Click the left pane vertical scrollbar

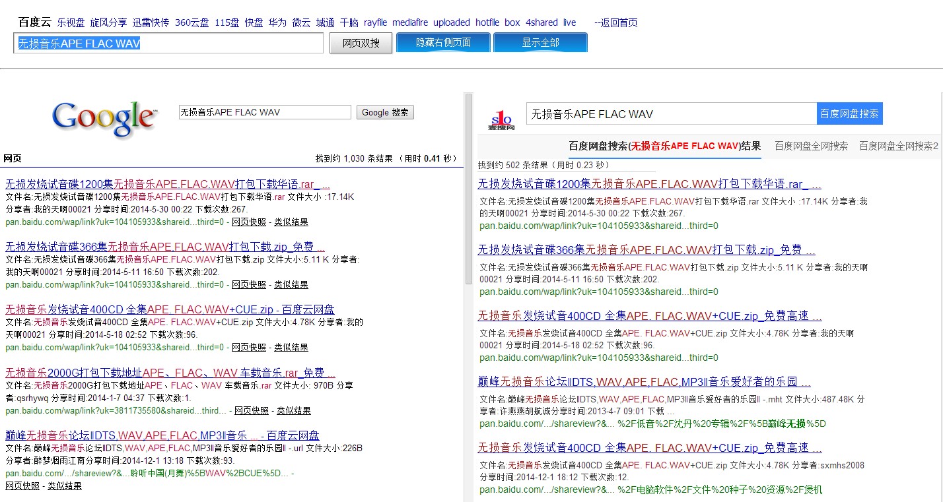coord(469,188)
